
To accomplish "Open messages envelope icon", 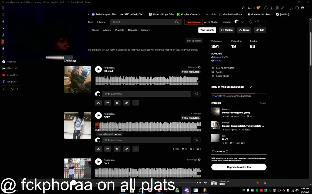I will [257, 22].
